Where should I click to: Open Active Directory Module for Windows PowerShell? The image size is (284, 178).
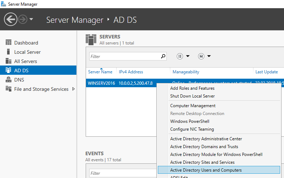pyautogui.click(x=216, y=154)
